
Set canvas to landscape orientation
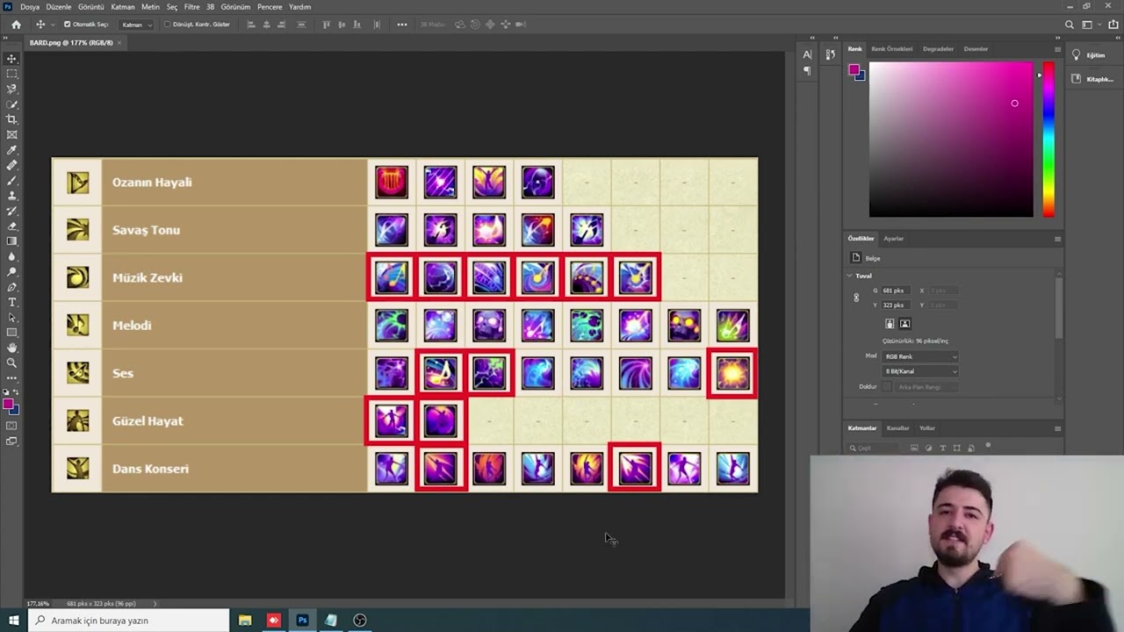[x=904, y=324]
